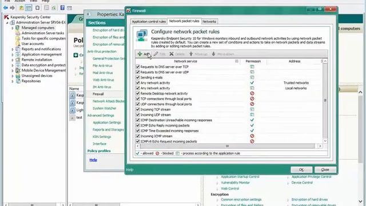Open Device Control link in background

click(302, 183)
